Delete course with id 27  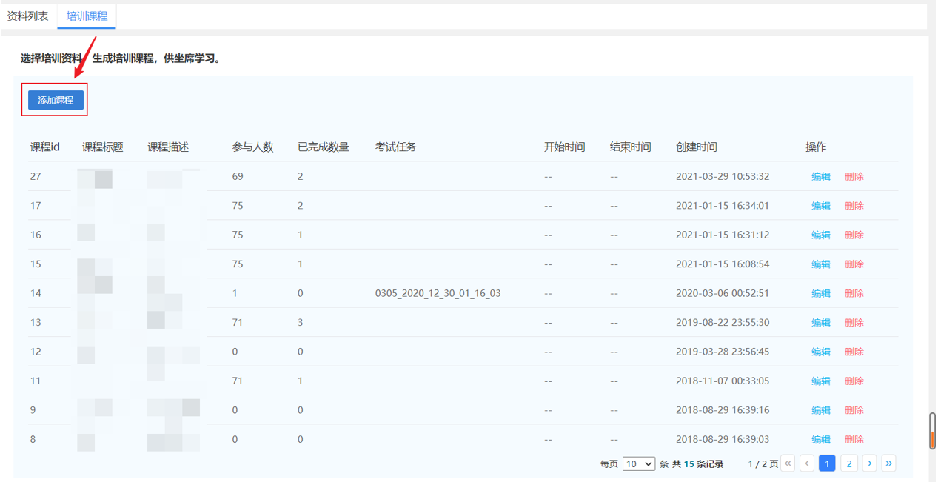coord(854,177)
